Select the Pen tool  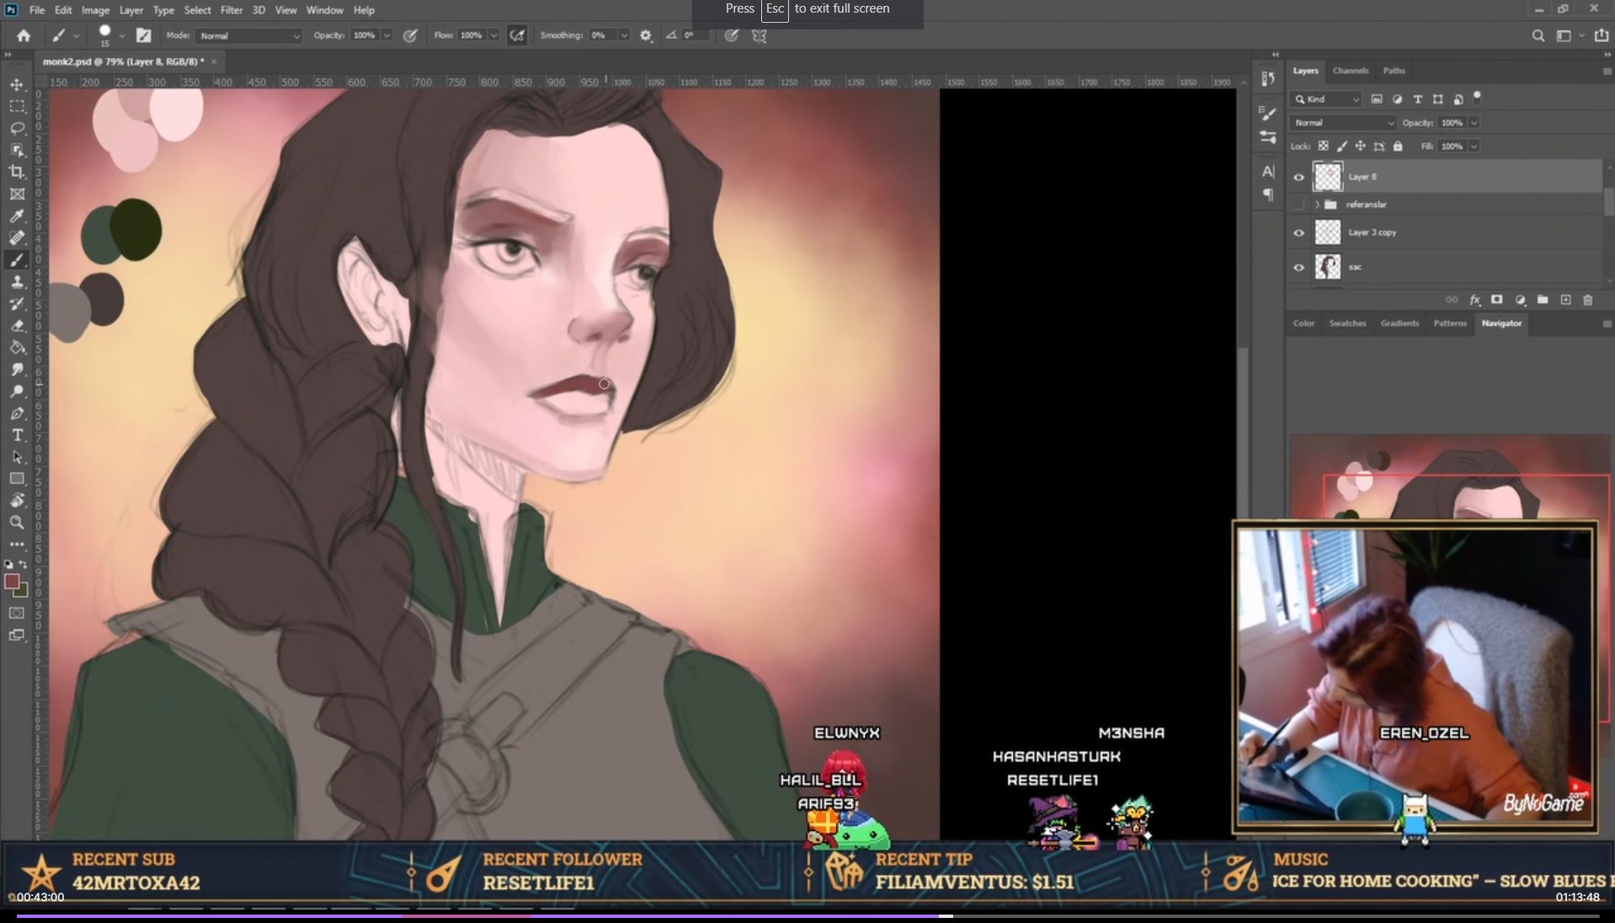click(x=17, y=413)
